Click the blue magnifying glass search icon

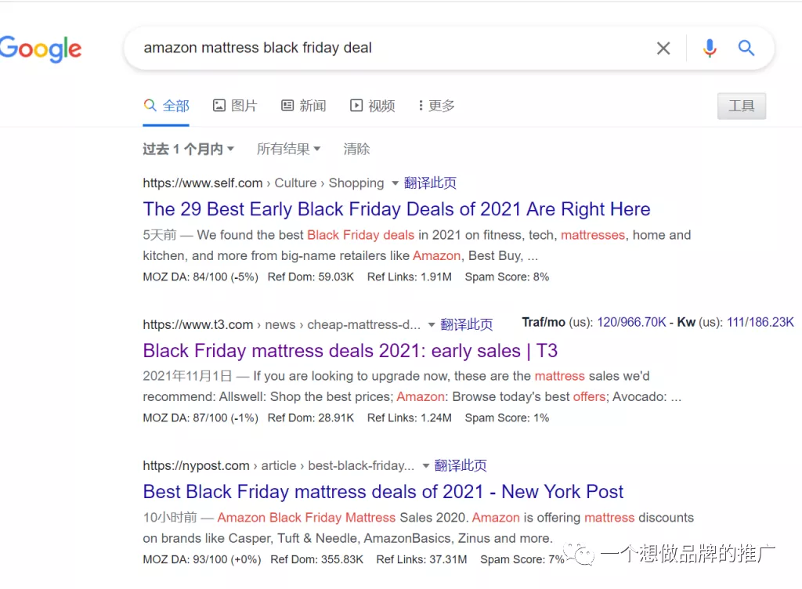coord(746,48)
